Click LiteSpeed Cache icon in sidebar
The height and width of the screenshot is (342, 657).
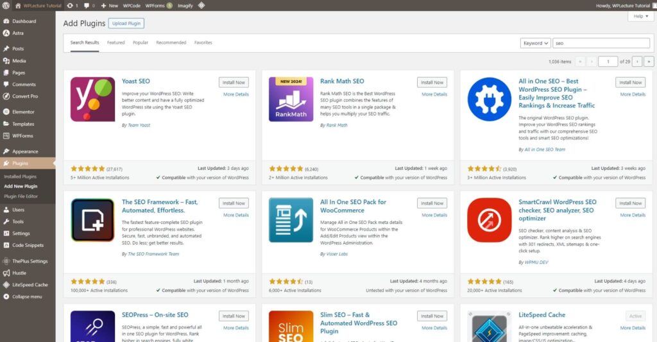click(x=6, y=285)
